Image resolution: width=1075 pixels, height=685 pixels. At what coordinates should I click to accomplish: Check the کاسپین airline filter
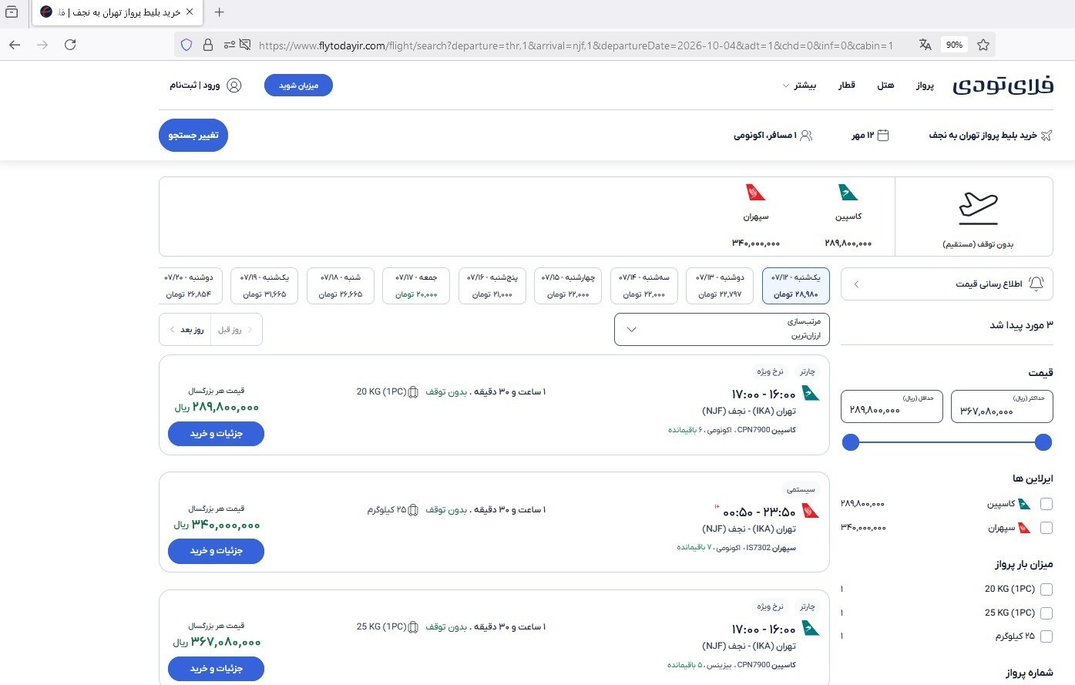coord(1046,504)
